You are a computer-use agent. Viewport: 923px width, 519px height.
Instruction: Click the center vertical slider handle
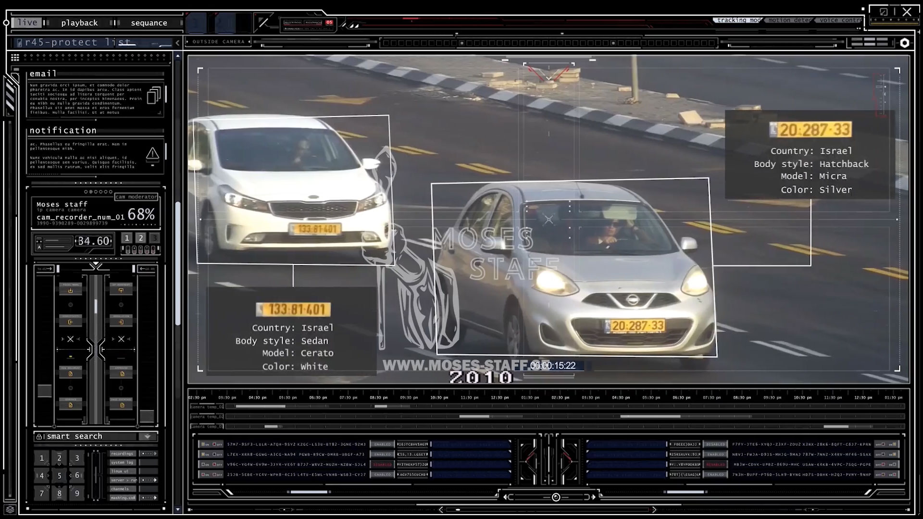point(96,306)
